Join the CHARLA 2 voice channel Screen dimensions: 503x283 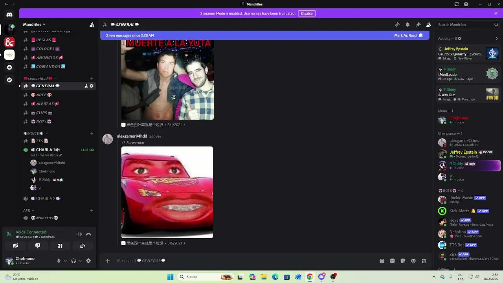[59, 198]
